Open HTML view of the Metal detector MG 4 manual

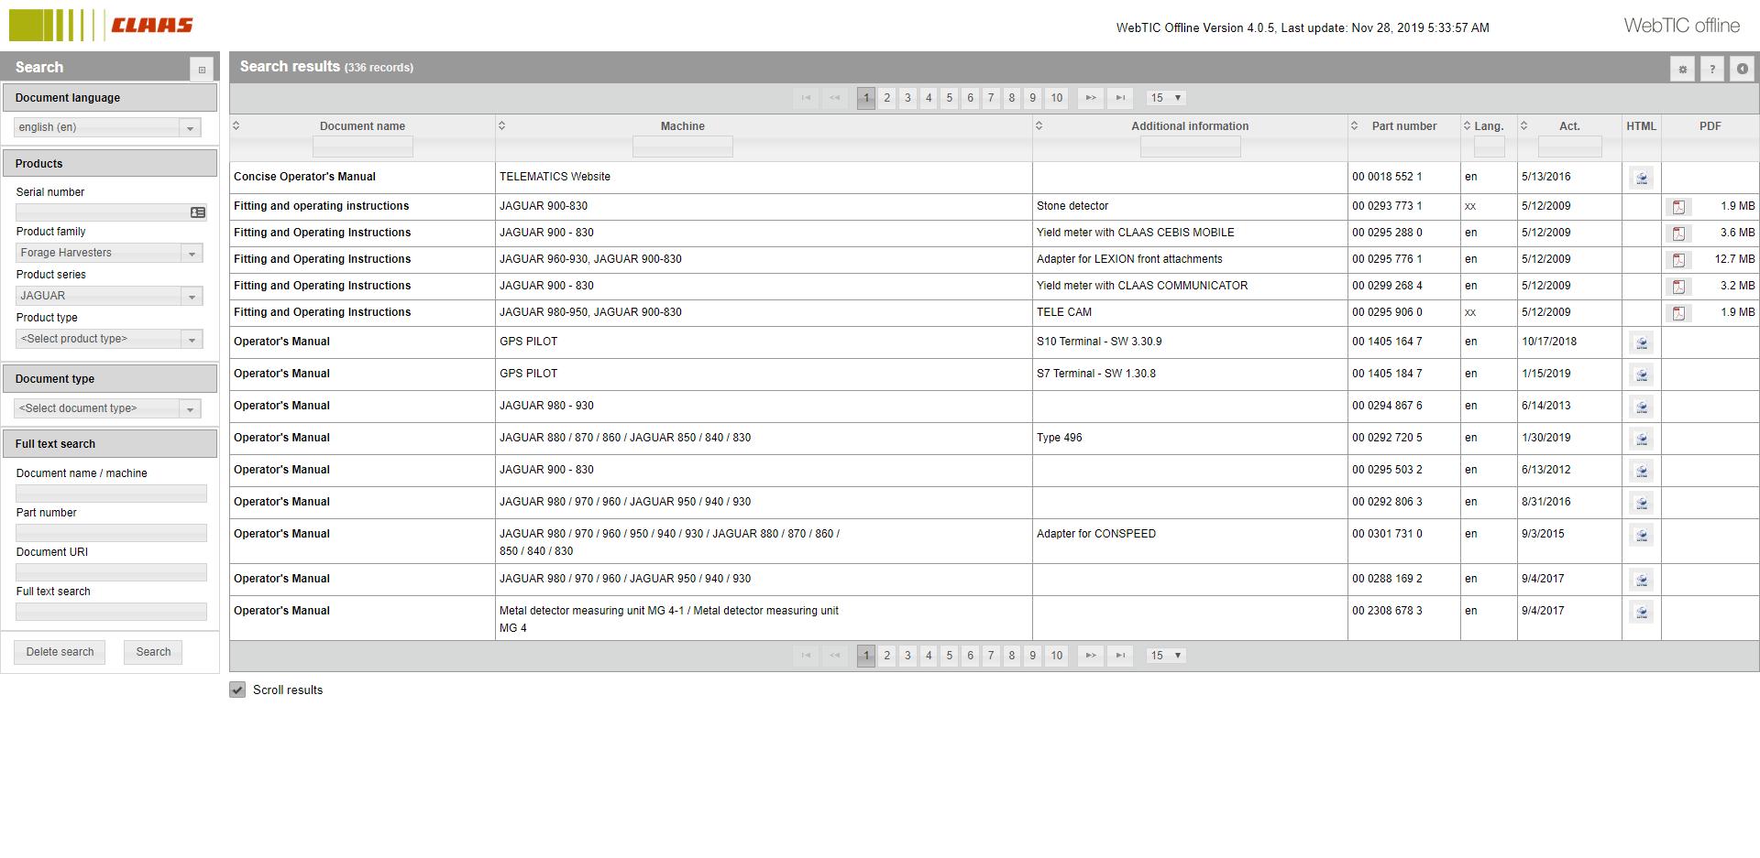(1642, 613)
